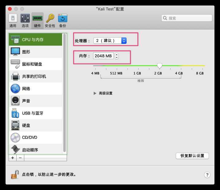Click the CPU 与内存 chip icon

coord(15,40)
